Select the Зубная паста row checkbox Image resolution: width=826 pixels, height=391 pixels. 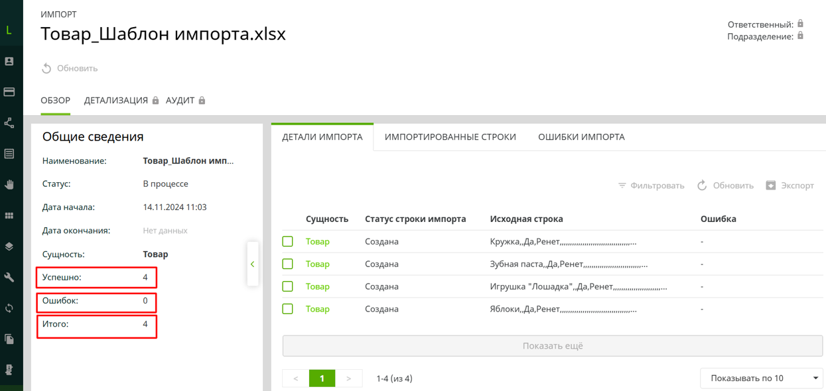point(288,264)
